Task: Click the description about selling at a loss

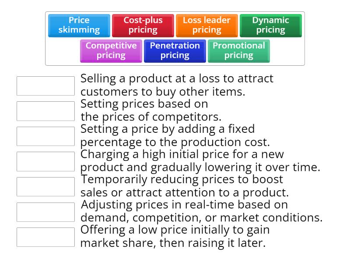Action: coord(175,85)
